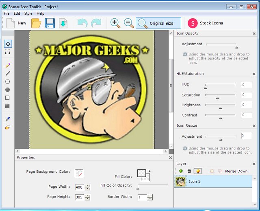
Task: Open a file with the folder icon
Action: [36, 23]
